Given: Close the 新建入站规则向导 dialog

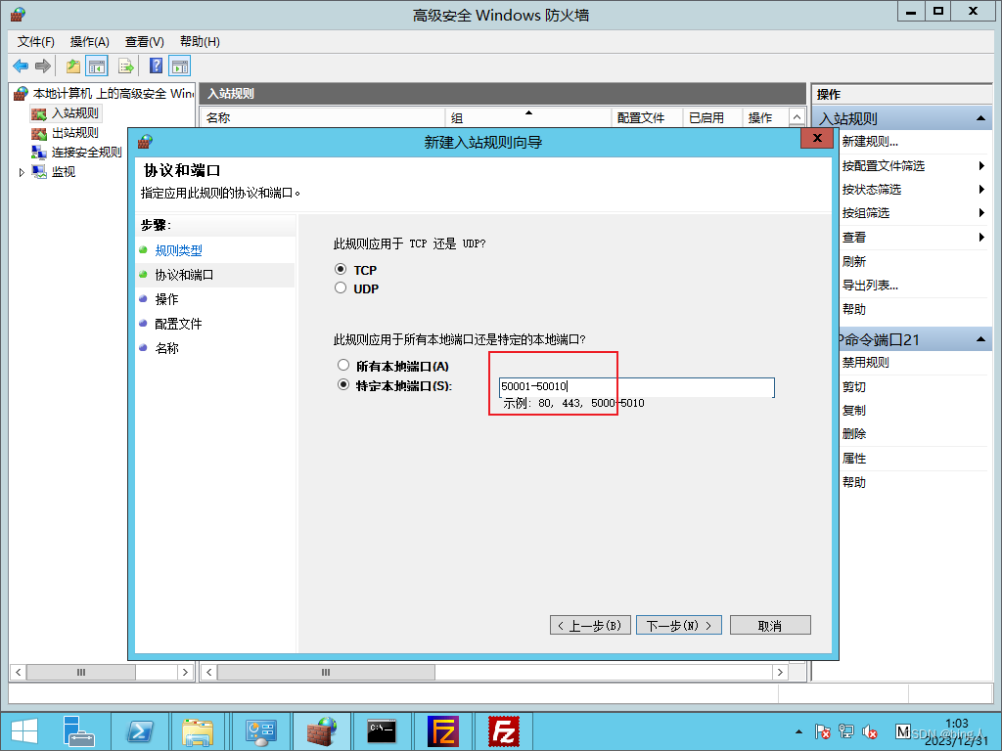Looking at the screenshot, I should (817, 138).
